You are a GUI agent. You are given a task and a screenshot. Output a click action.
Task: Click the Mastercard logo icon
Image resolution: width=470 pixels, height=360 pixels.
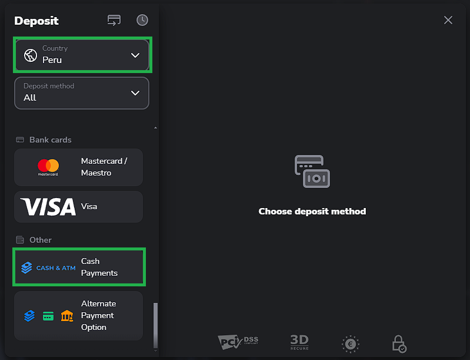[x=48, y=167]
